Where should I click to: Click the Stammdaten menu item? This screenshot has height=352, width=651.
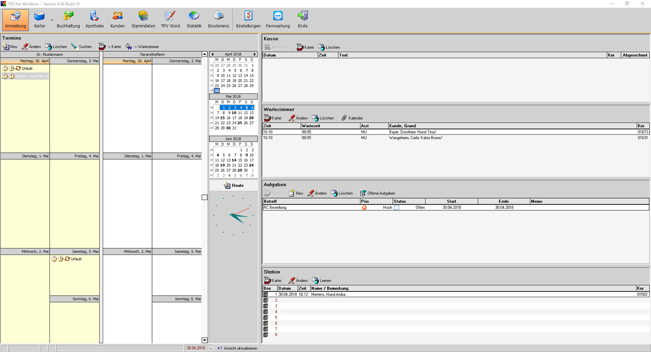[x=143, y=19]
